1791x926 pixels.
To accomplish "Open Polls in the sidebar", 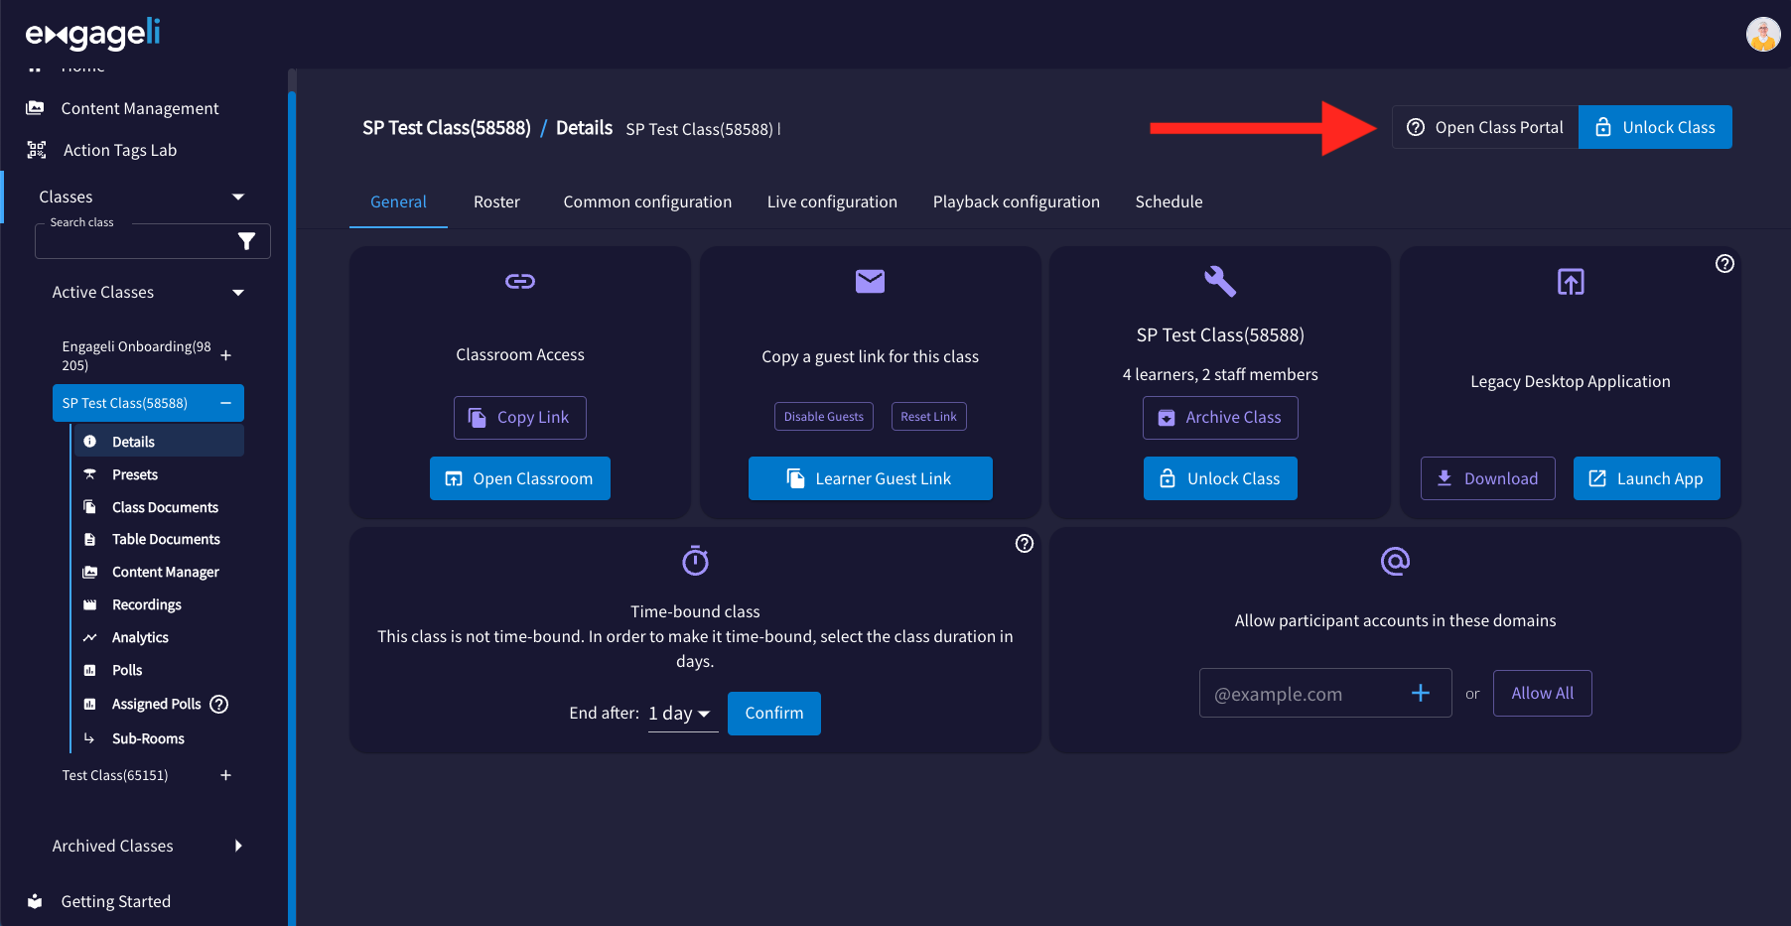I will pos(127,670).
